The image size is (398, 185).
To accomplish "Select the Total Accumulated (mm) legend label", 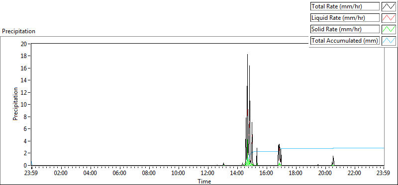I will (x=345, y=41).
